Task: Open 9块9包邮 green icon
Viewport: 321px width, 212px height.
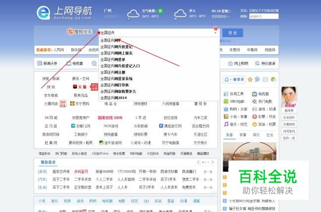Action: (x=226, y=101)
